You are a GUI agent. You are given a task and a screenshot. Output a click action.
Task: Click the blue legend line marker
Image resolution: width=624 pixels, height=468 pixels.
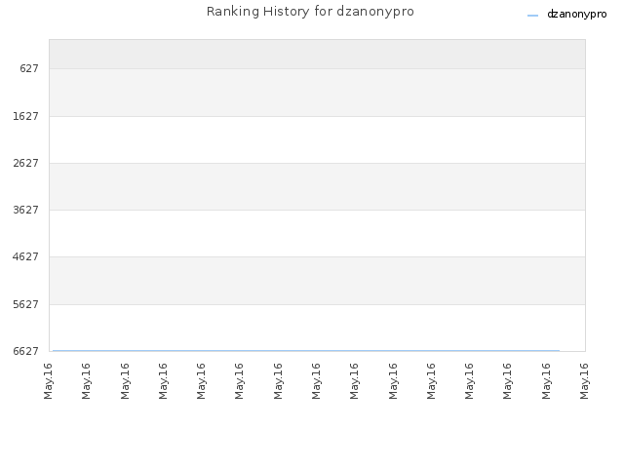532,16
